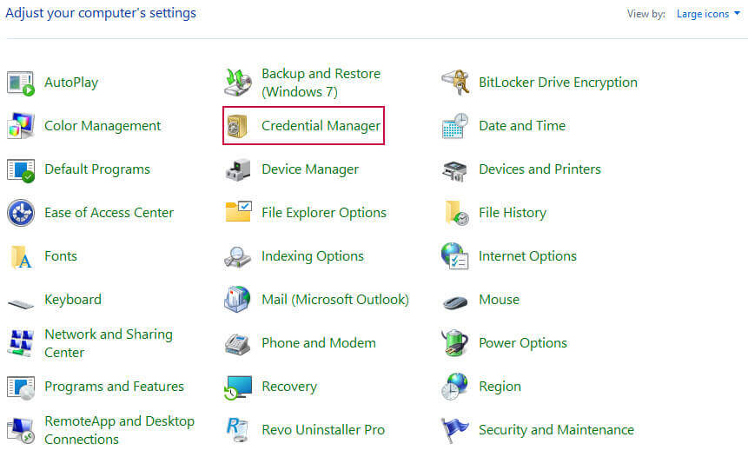This screenshot has width=748, height=457.
Task: Click the View by dropdown arrow
Action: [737, 13]
